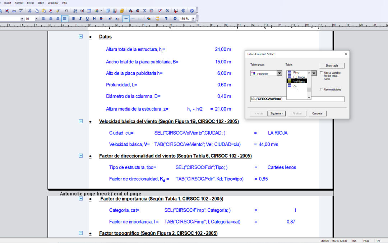Undo the last action

(x=66, y=11)
